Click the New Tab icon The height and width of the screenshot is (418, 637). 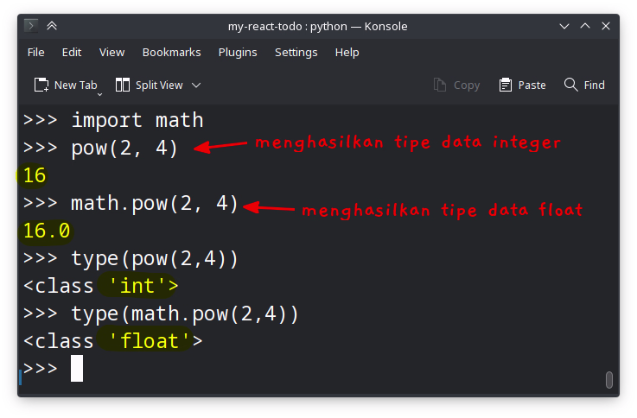(41, 85)
